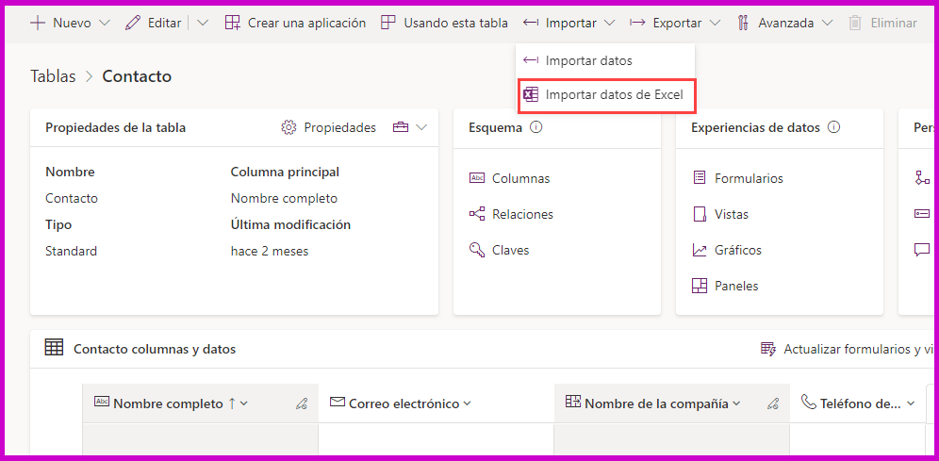
Task: Click info icon beside Experiencias de datos
Action: click(833, 127)
